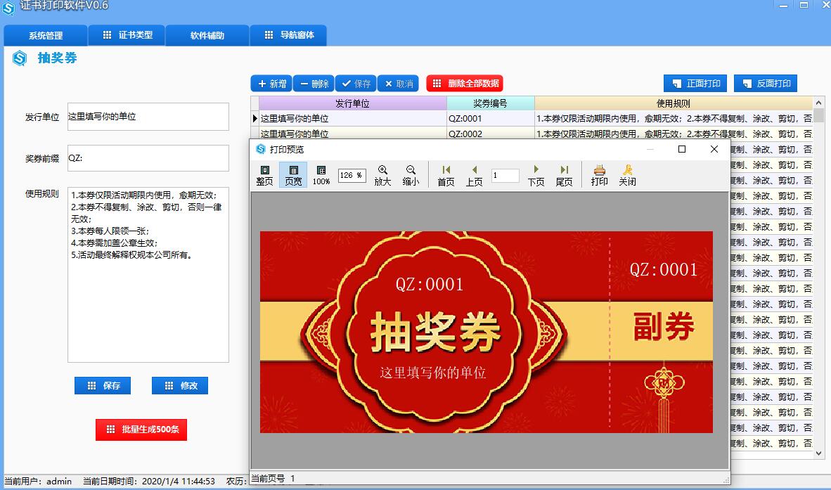This screenshot has width=831, height=490.
Task: Open the 软件辅助 menu tab
Action: click(207, 35)
